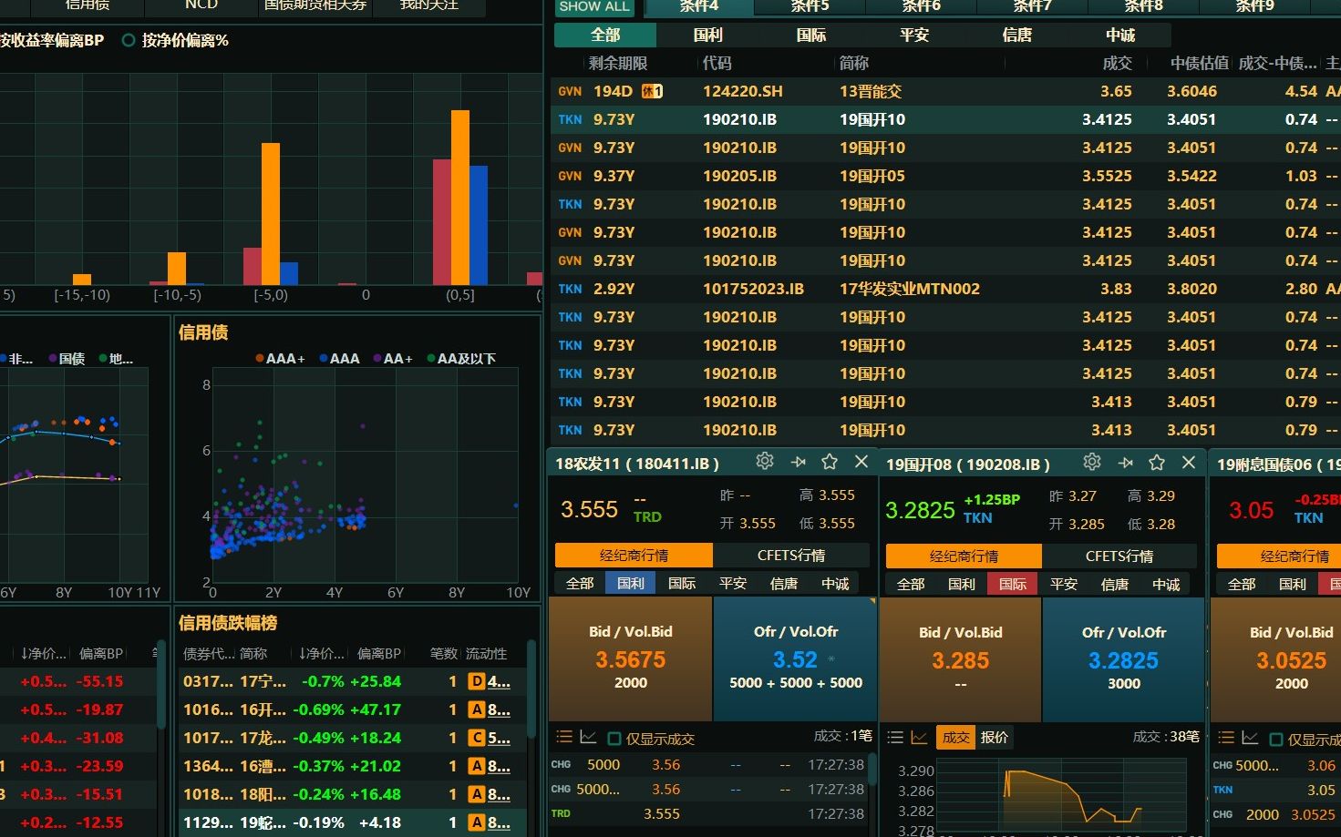
Task: Switch 18农发11 panel to chart view icon
Action: (x=588, y=737)
